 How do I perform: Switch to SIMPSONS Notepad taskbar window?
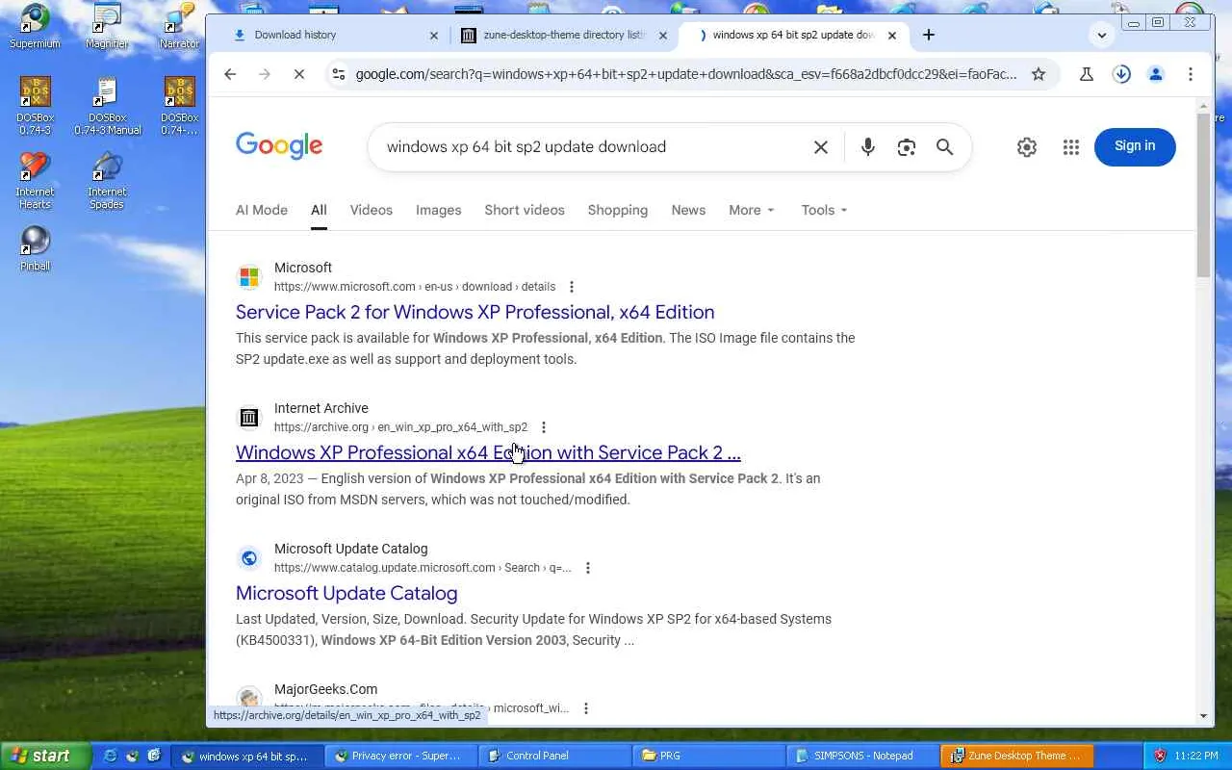[862, 756]
